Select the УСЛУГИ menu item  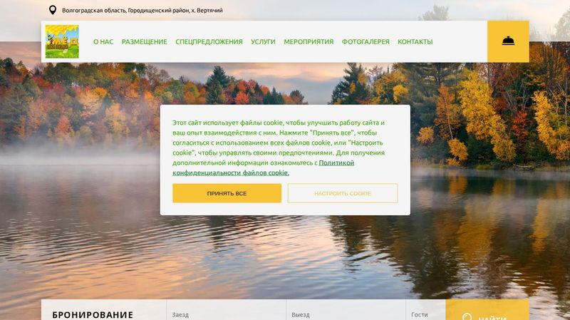click(263, 42)
